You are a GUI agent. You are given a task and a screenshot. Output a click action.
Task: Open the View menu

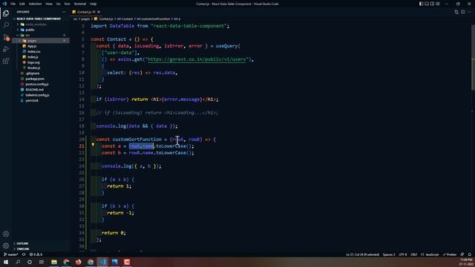pyautogui.click(x=49, y=4)
